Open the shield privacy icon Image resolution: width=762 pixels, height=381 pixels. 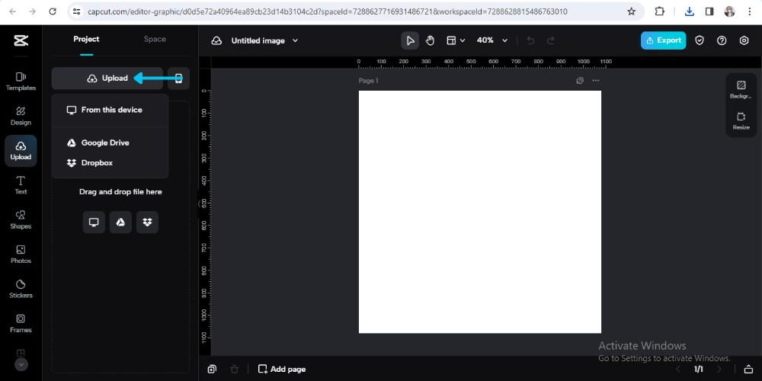tap(700, 40)
